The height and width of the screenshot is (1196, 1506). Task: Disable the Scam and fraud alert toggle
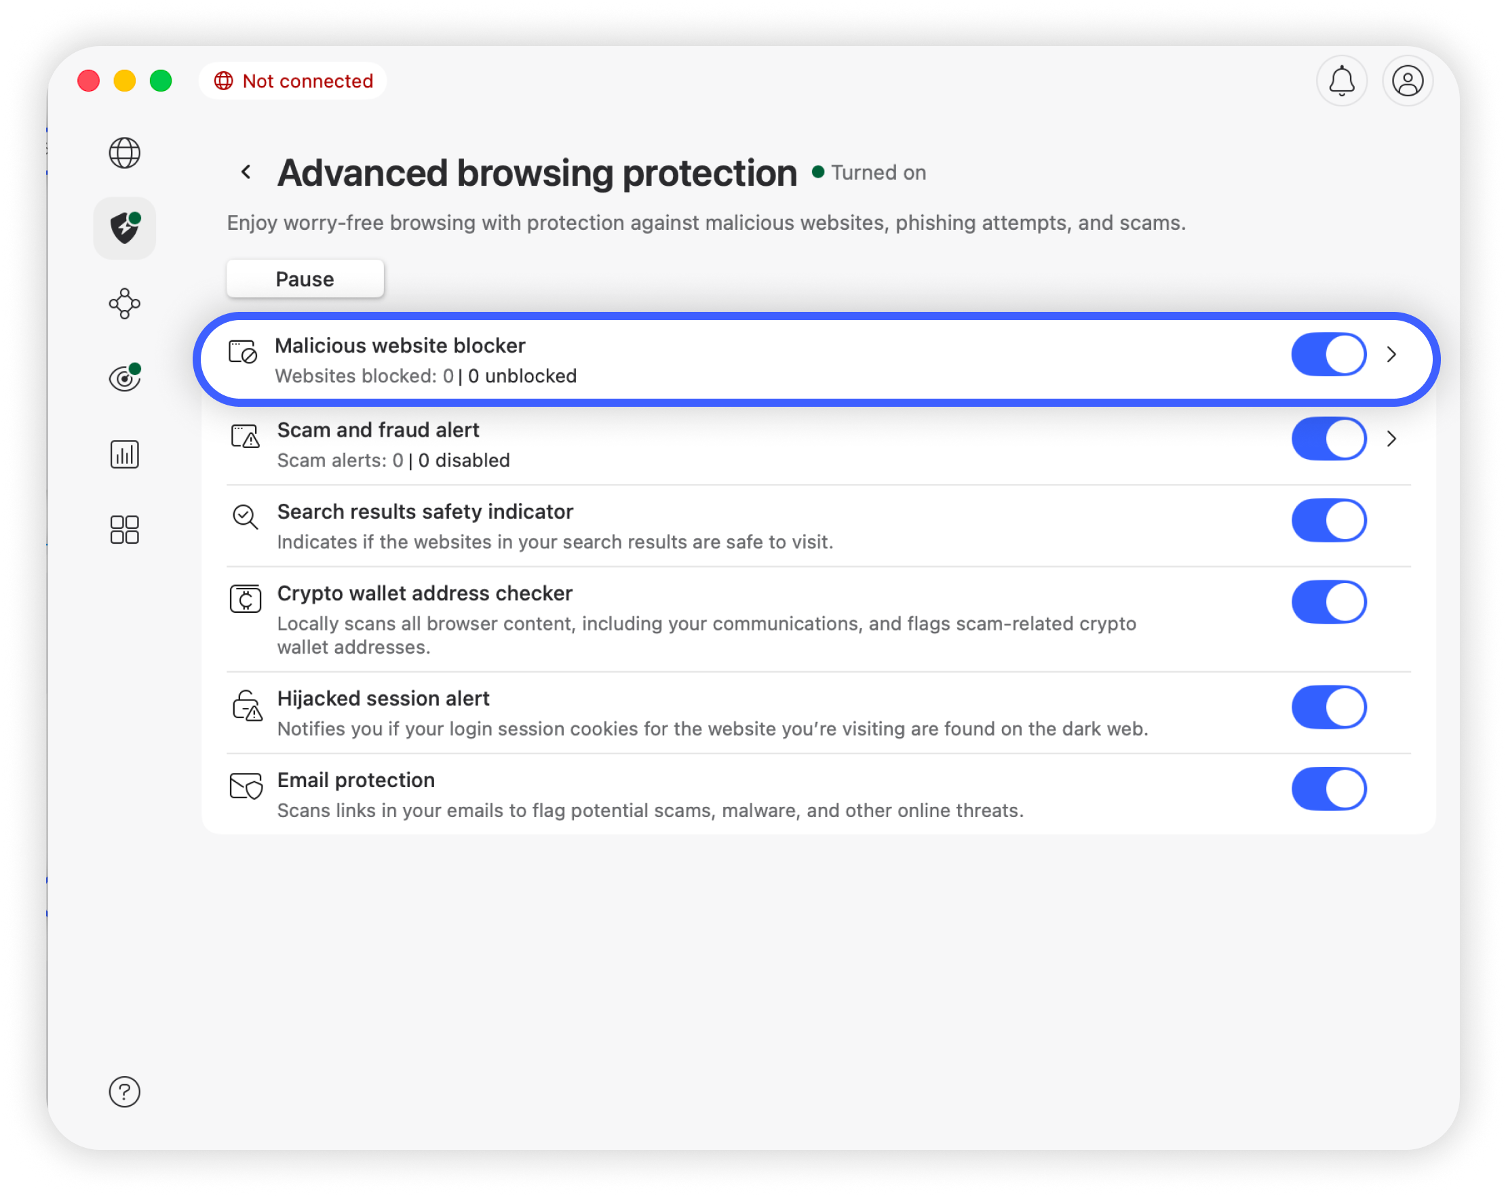(1328, 439)
